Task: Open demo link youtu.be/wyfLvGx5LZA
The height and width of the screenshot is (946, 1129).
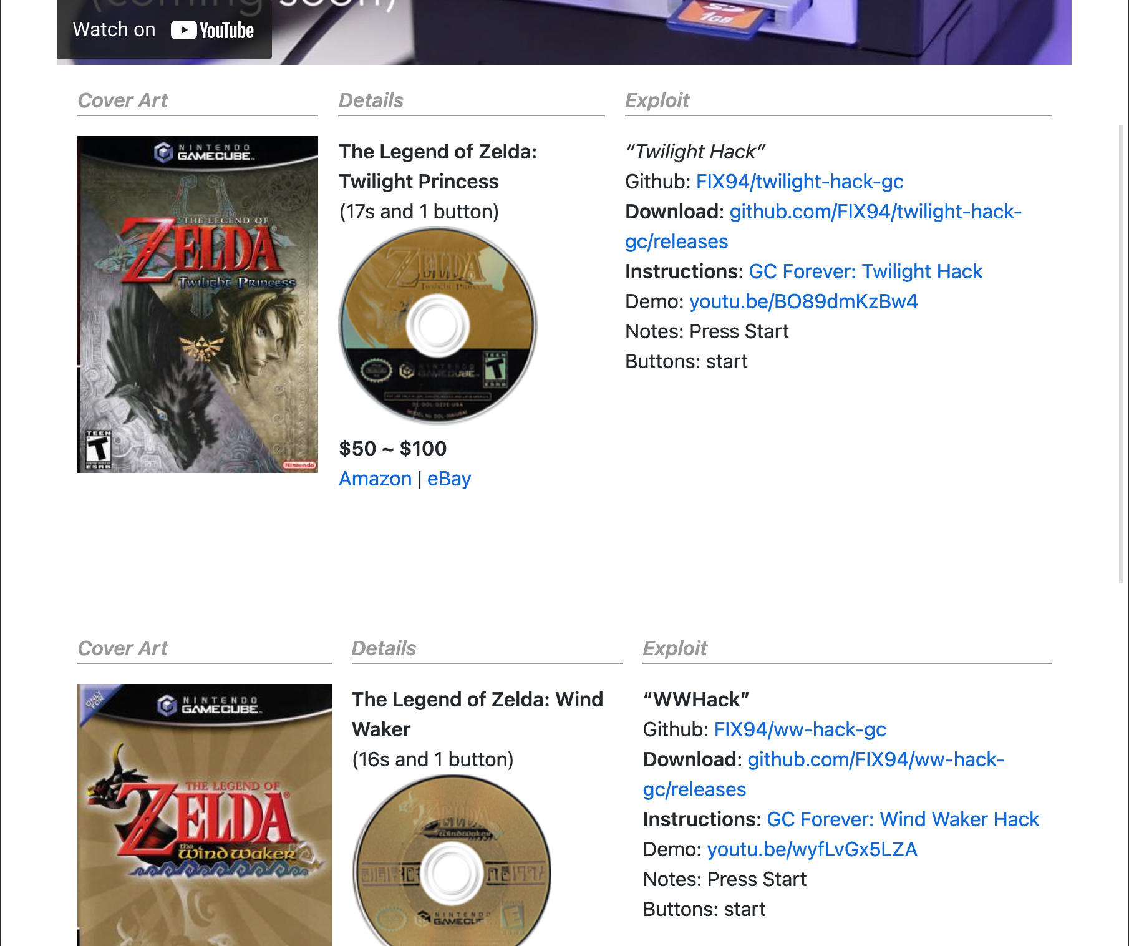Action: 812,849
